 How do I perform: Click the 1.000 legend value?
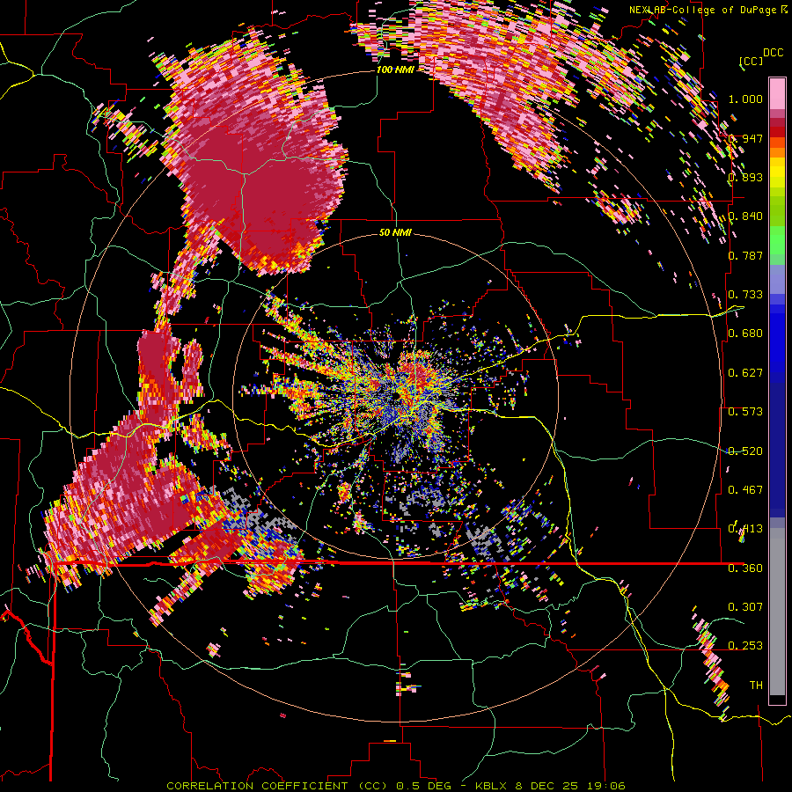[x=745, y=99]
